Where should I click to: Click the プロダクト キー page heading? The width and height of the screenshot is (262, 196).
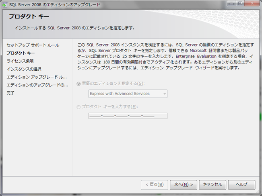[x=29, y=16]
